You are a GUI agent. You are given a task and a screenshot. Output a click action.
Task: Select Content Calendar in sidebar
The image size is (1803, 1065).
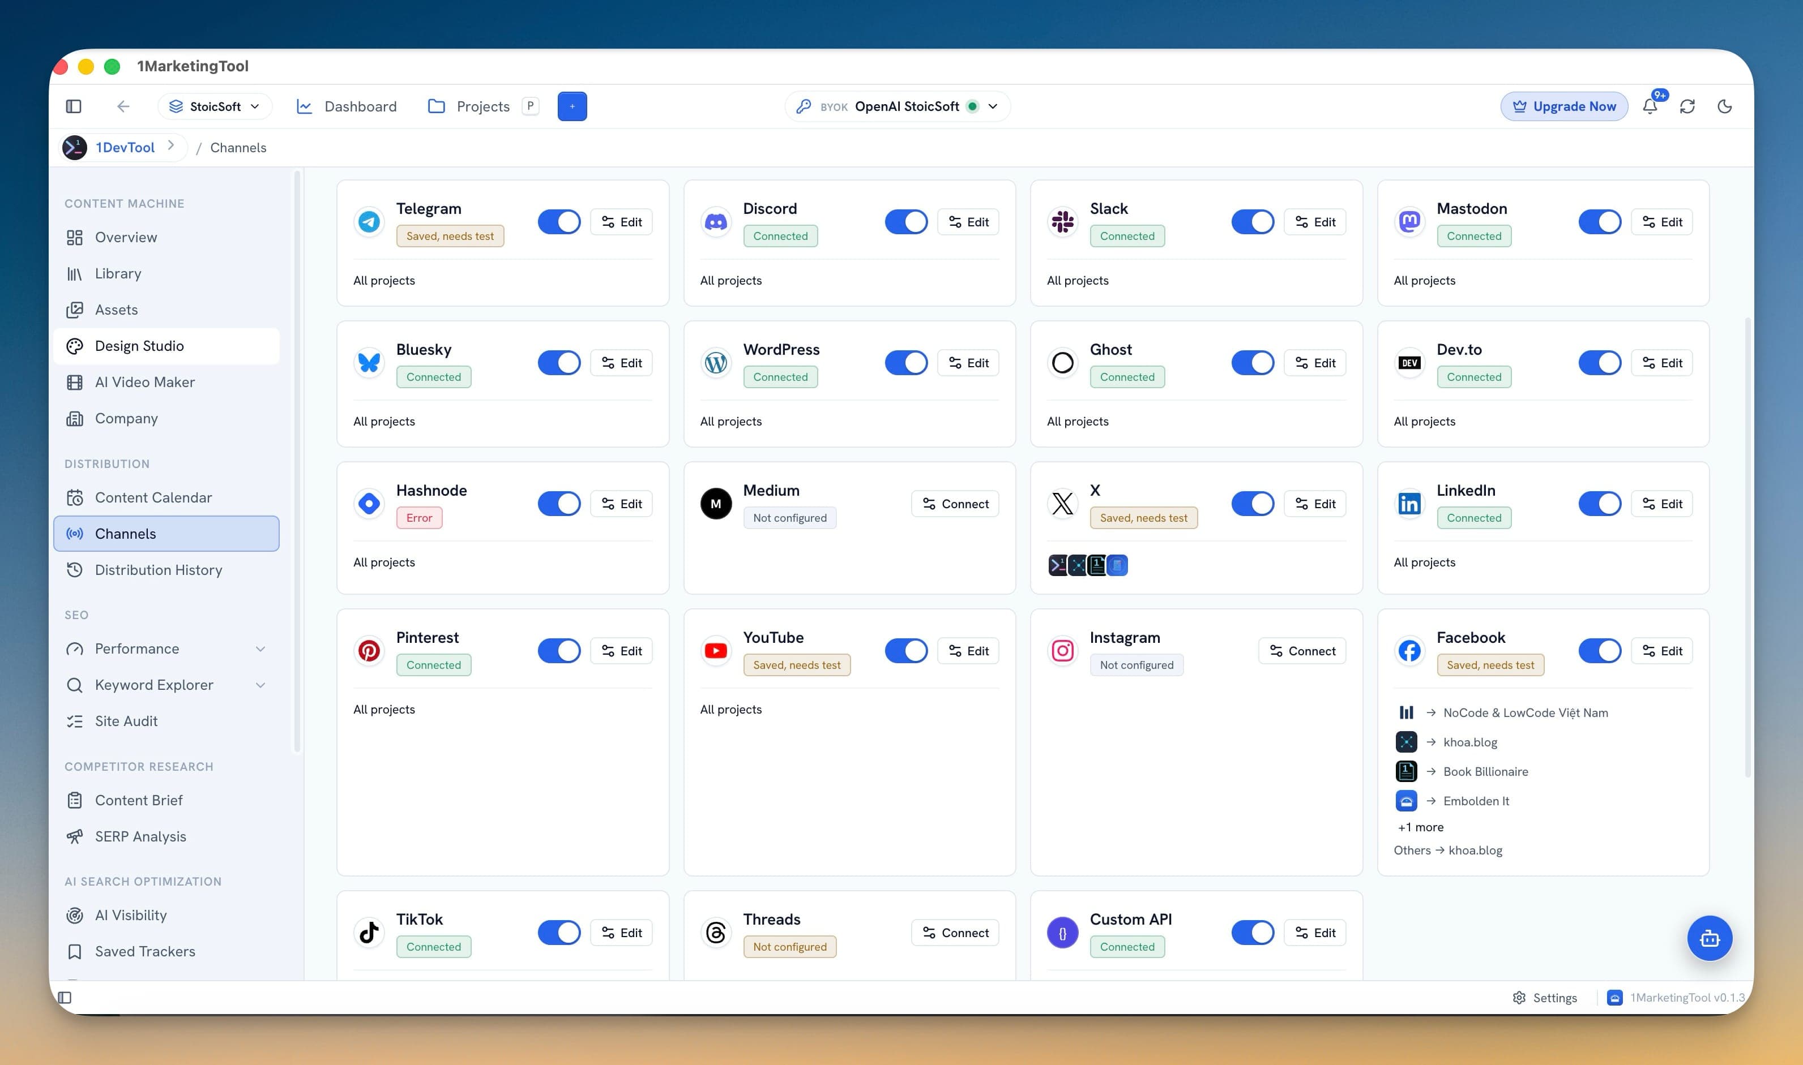point(166,497)
